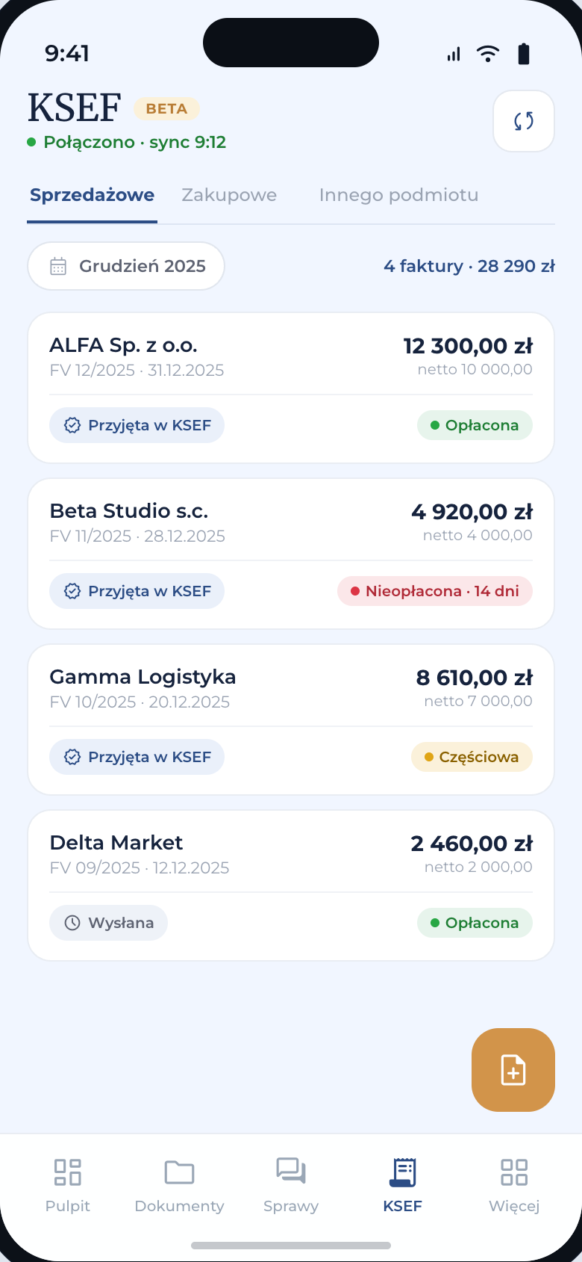Tap the add new invoice floating button
582x1262 pixels.
[513, 1070]
